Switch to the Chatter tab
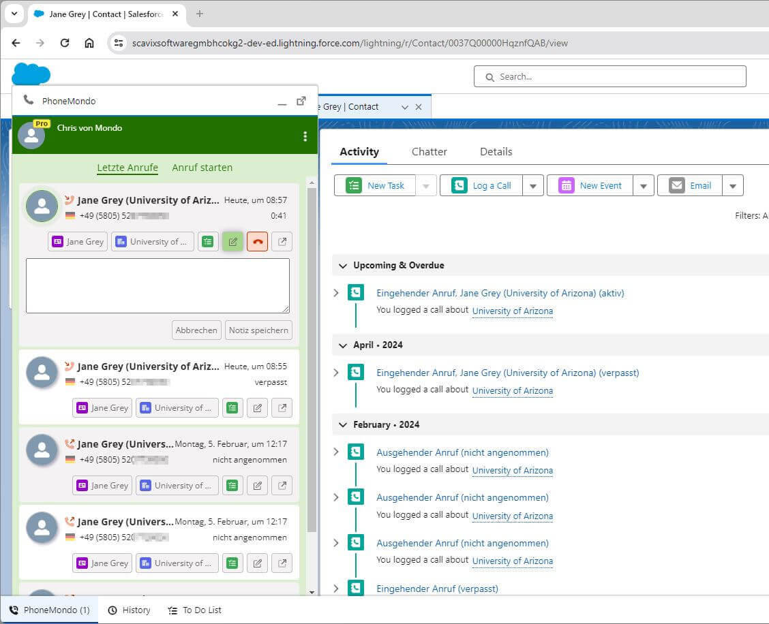This screenshot has height=624, width=769. [x=429, y=151]
